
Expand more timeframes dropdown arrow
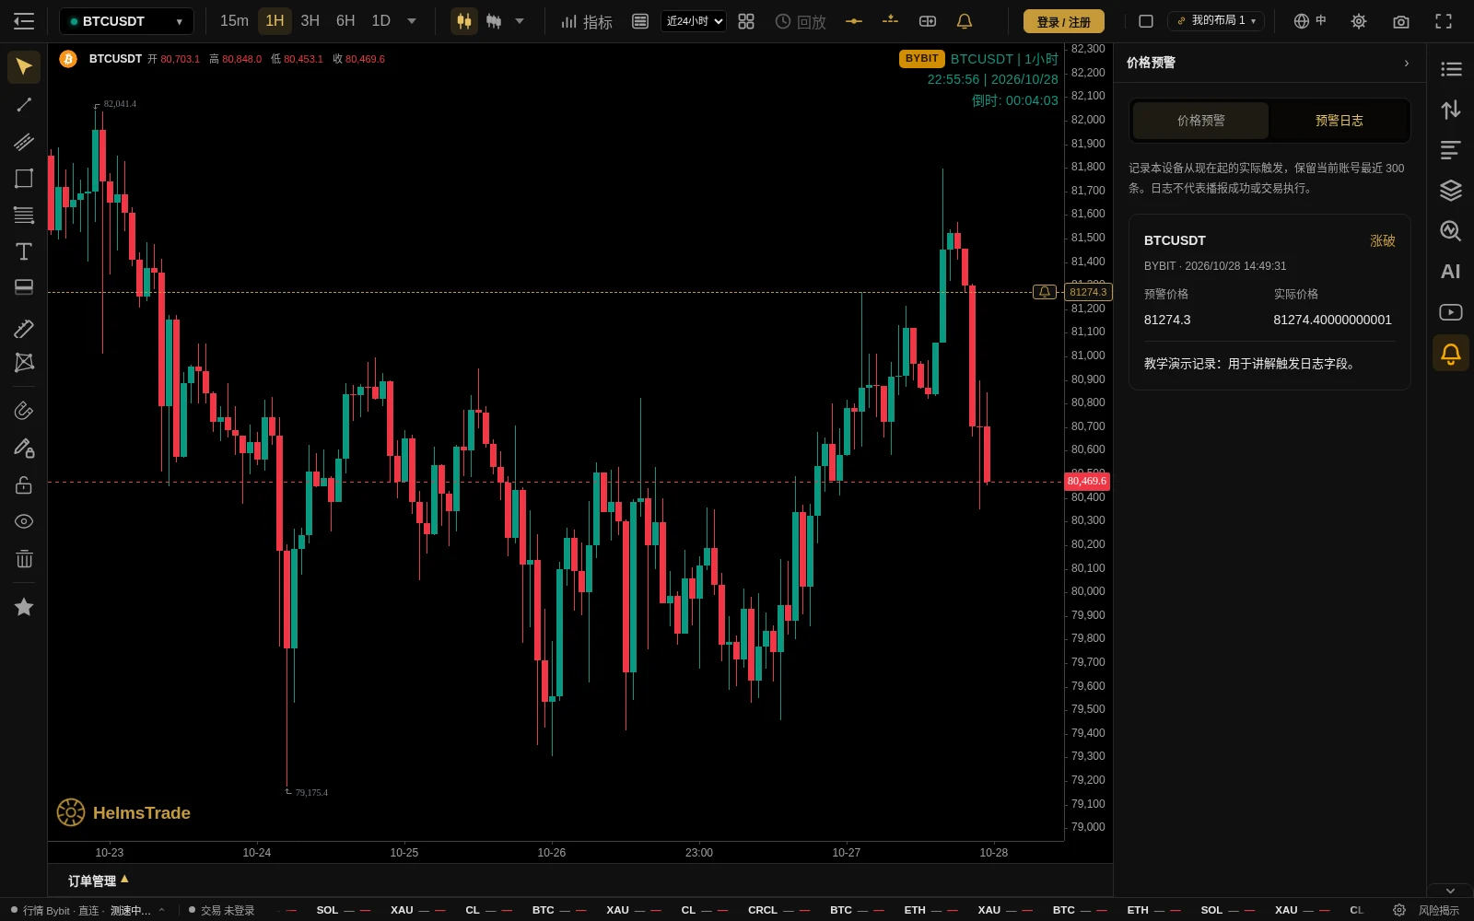click(x=412, y=21)
